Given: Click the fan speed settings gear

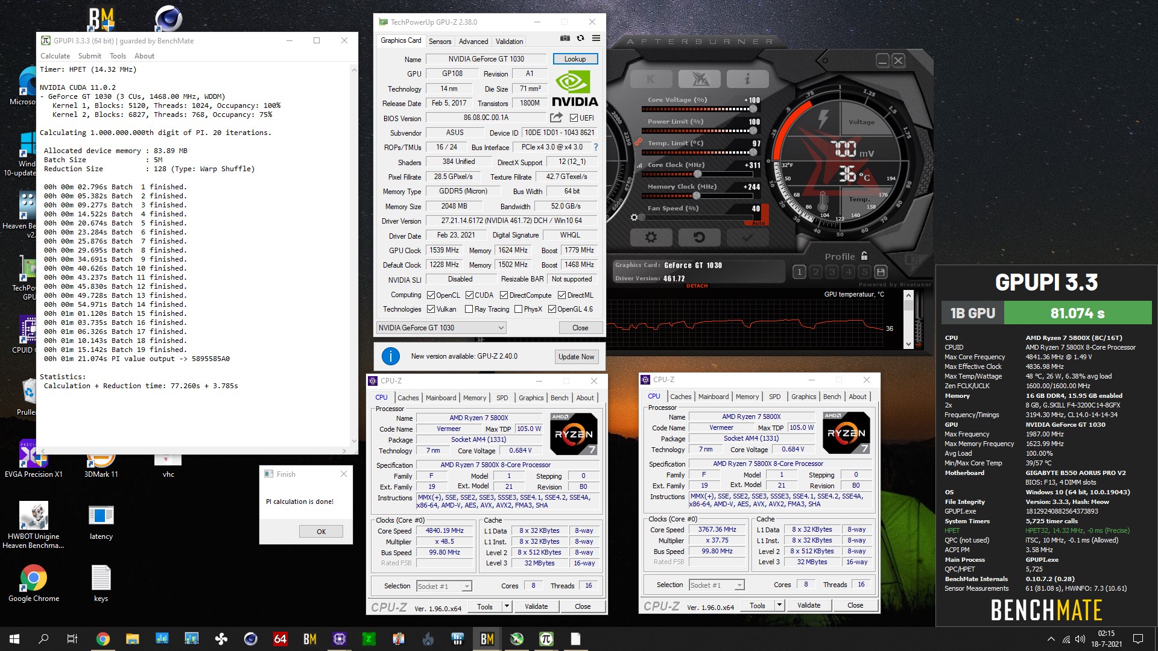Looking at the screenshot, I should 634,217.
